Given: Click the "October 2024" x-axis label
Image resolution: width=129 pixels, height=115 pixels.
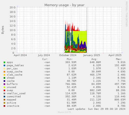Looking at the screenshot, I should (68, 55).
